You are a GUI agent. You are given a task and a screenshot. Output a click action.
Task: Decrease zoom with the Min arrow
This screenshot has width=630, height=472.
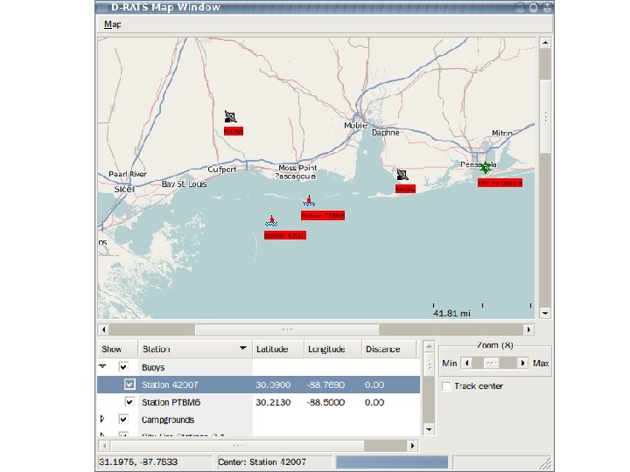point(466,363)
